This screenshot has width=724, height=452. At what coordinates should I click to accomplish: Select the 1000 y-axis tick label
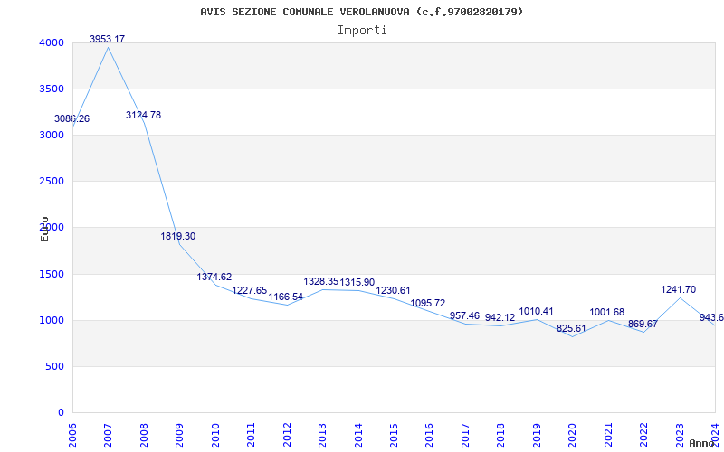coord(51,321)
